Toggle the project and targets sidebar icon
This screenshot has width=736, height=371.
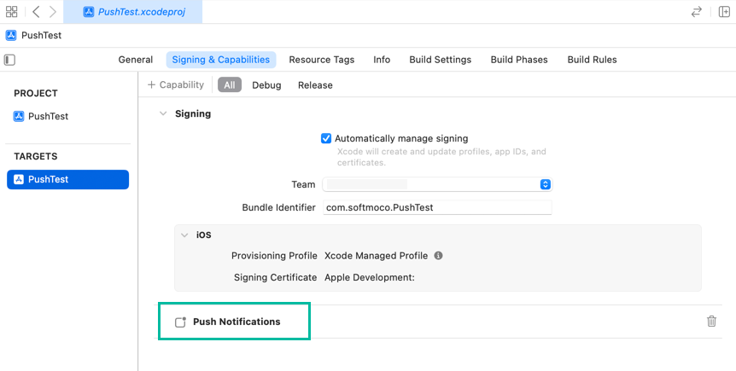tap(9, 60)
